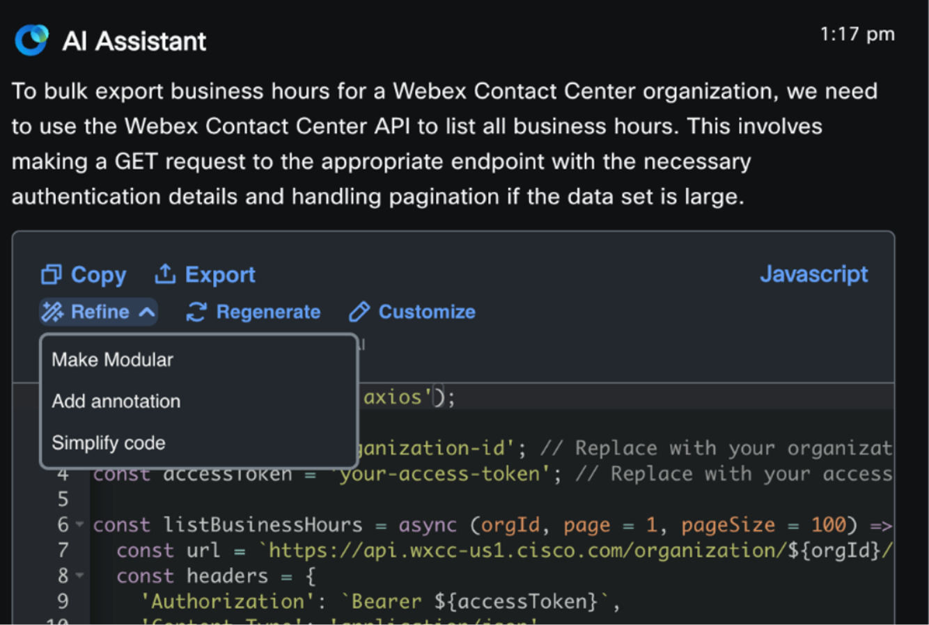Collapse the Refine menu chevron
This screenshot has width=929, height=625.
(146, 312)
